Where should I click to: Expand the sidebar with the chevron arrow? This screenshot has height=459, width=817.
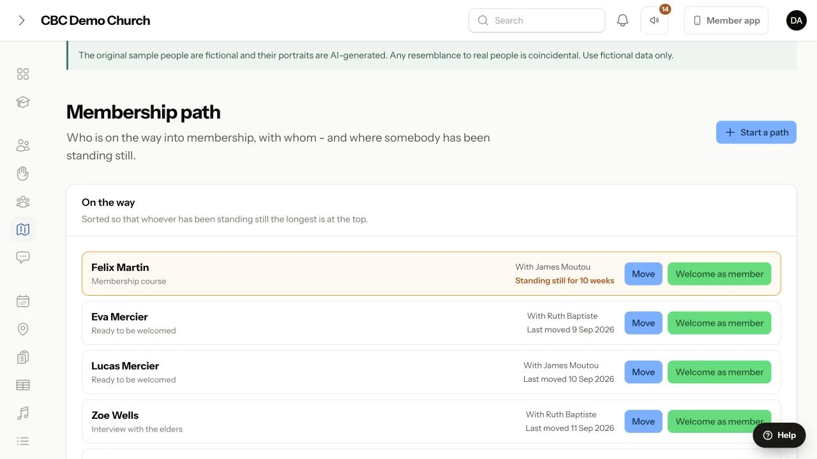coord(22,20)
